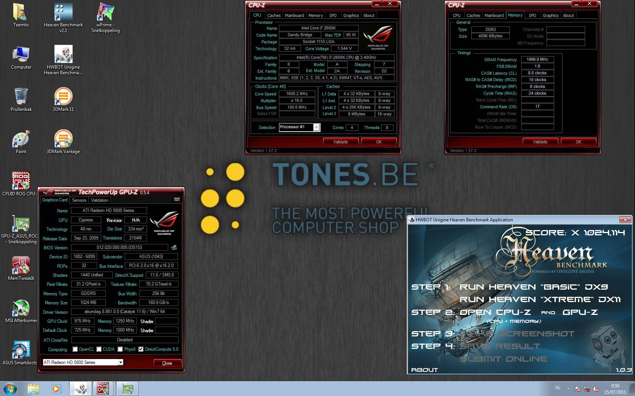Screen dimensions: 635x396
Task: Click Validate in right CPU-Z Memory window
Action: coord(540,142)
